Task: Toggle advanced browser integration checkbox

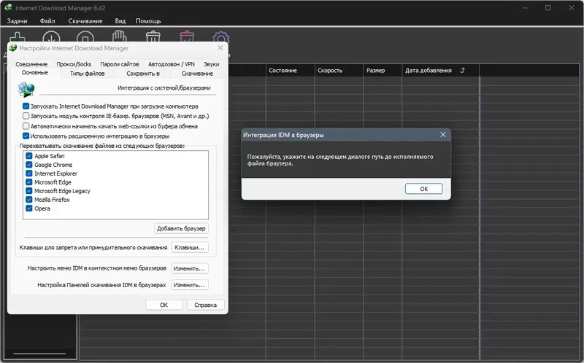Action: click(x=26, y=136)
